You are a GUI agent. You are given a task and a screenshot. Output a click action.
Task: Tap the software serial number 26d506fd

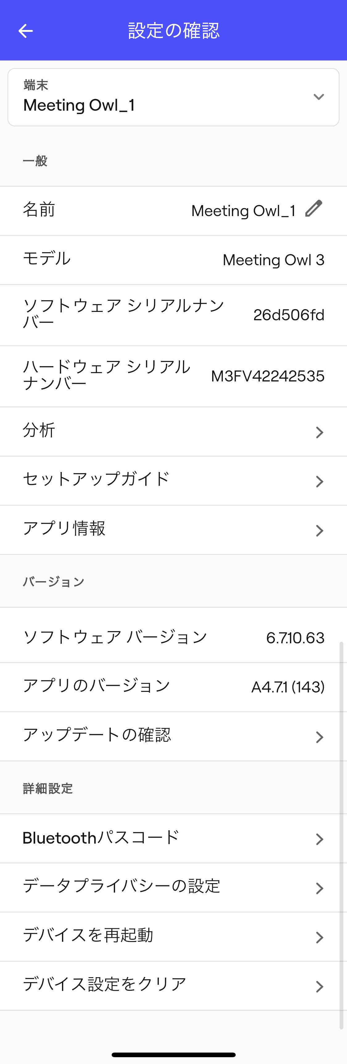point(288,315)
